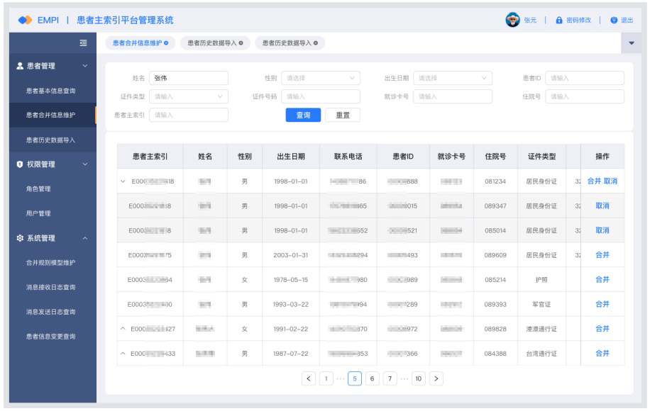Collapse the 权限管理 menu chevron
The width and height of the screenshot is (650, 411).
pyautogui.click(x=85, y=164)
